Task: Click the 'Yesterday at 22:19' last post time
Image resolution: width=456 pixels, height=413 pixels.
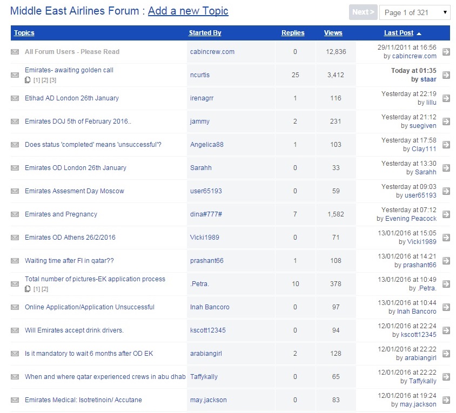Action: point(409,94)
